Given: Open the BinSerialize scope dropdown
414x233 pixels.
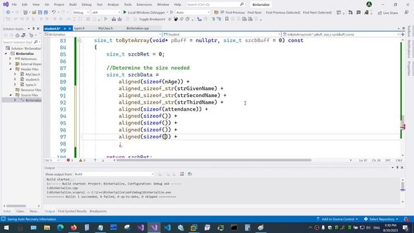Looking at the screenshot, I should (x=102, y=34).
